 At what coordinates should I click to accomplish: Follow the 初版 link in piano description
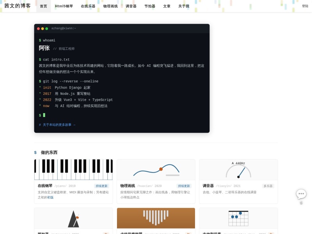coord(50,197)
